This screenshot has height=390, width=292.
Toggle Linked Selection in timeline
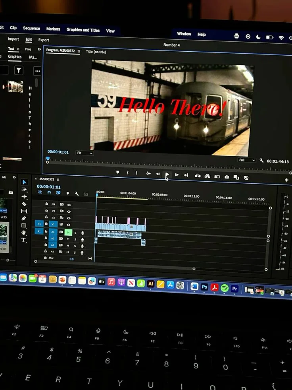(x=58, y=192)
